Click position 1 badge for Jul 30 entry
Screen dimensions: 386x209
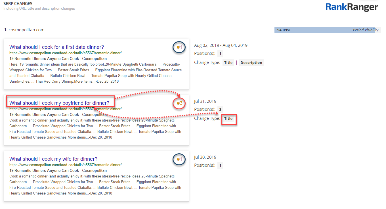(220, 166)
